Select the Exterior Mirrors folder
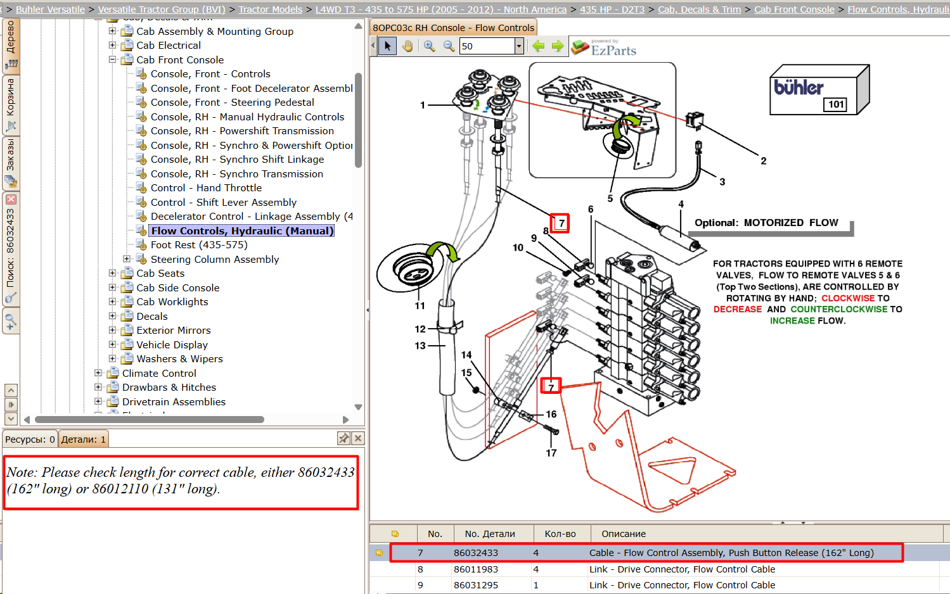This screenshot has height=594, width=950. tap(174, 331)
